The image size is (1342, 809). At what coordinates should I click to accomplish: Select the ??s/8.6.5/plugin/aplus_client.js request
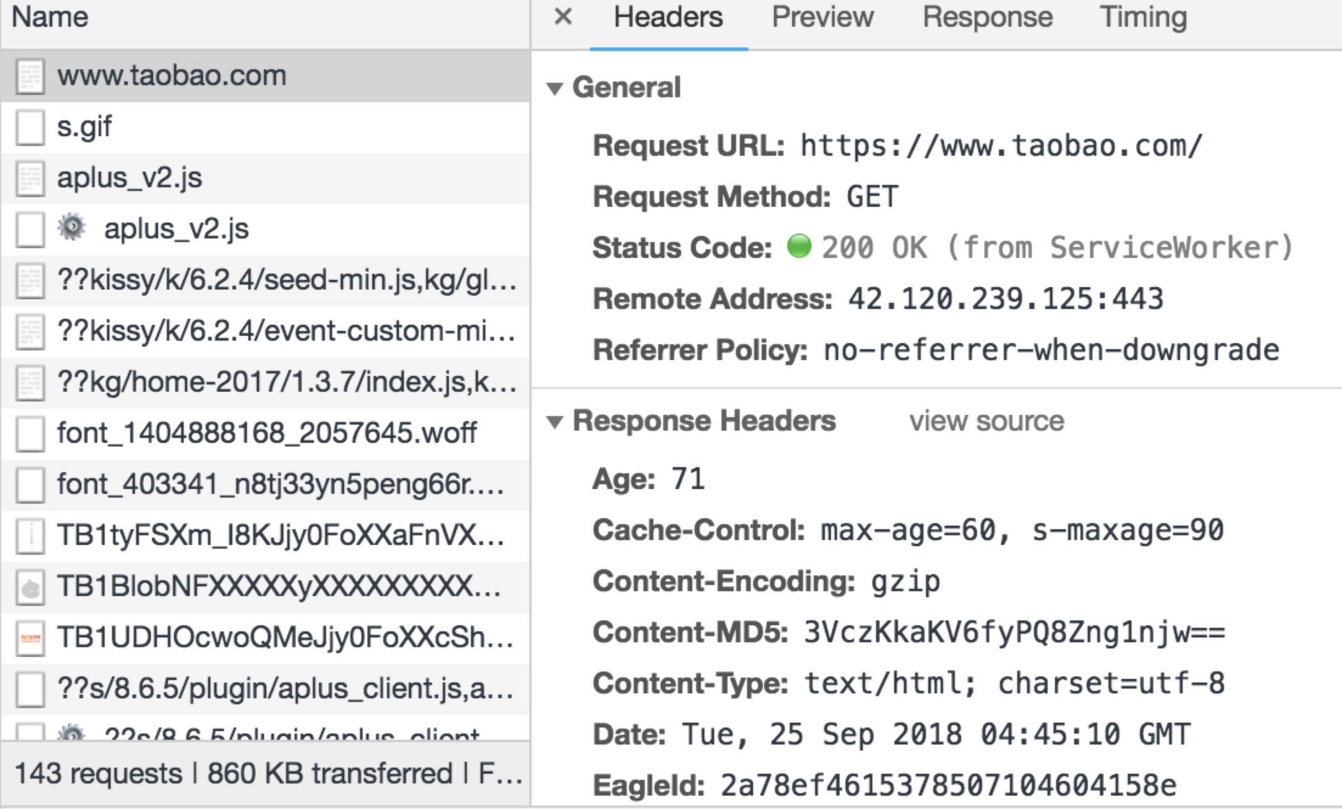point(285,689)
